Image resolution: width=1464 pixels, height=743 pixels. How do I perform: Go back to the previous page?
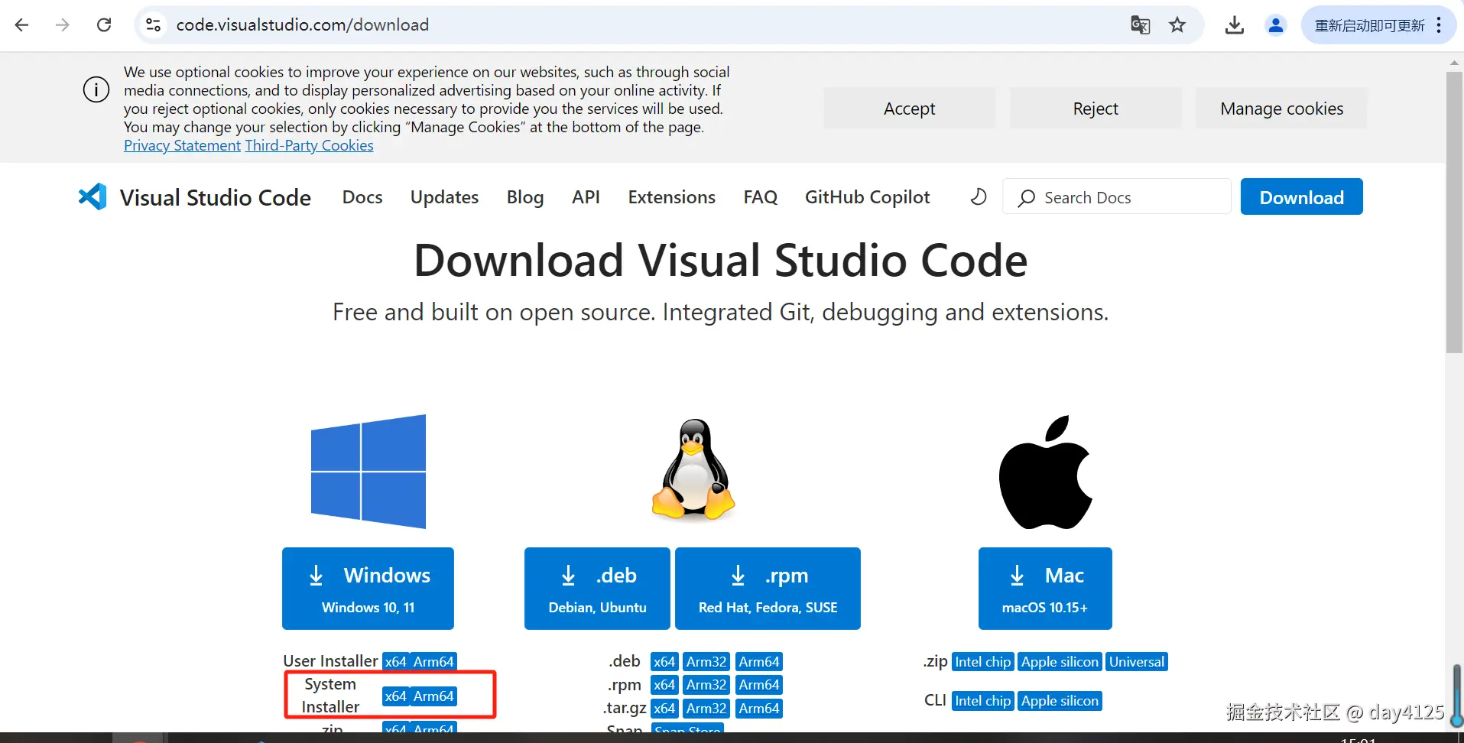(x=21, y=25)
